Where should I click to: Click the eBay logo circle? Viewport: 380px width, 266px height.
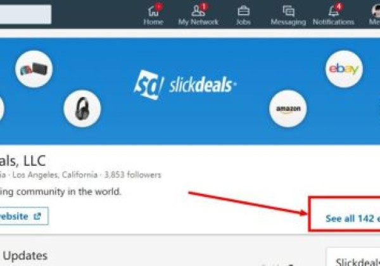[x=344, y=69]
